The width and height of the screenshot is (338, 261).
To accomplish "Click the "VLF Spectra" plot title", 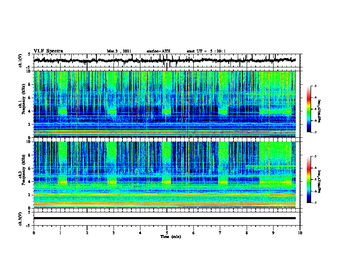I will [x=48, y=51].
